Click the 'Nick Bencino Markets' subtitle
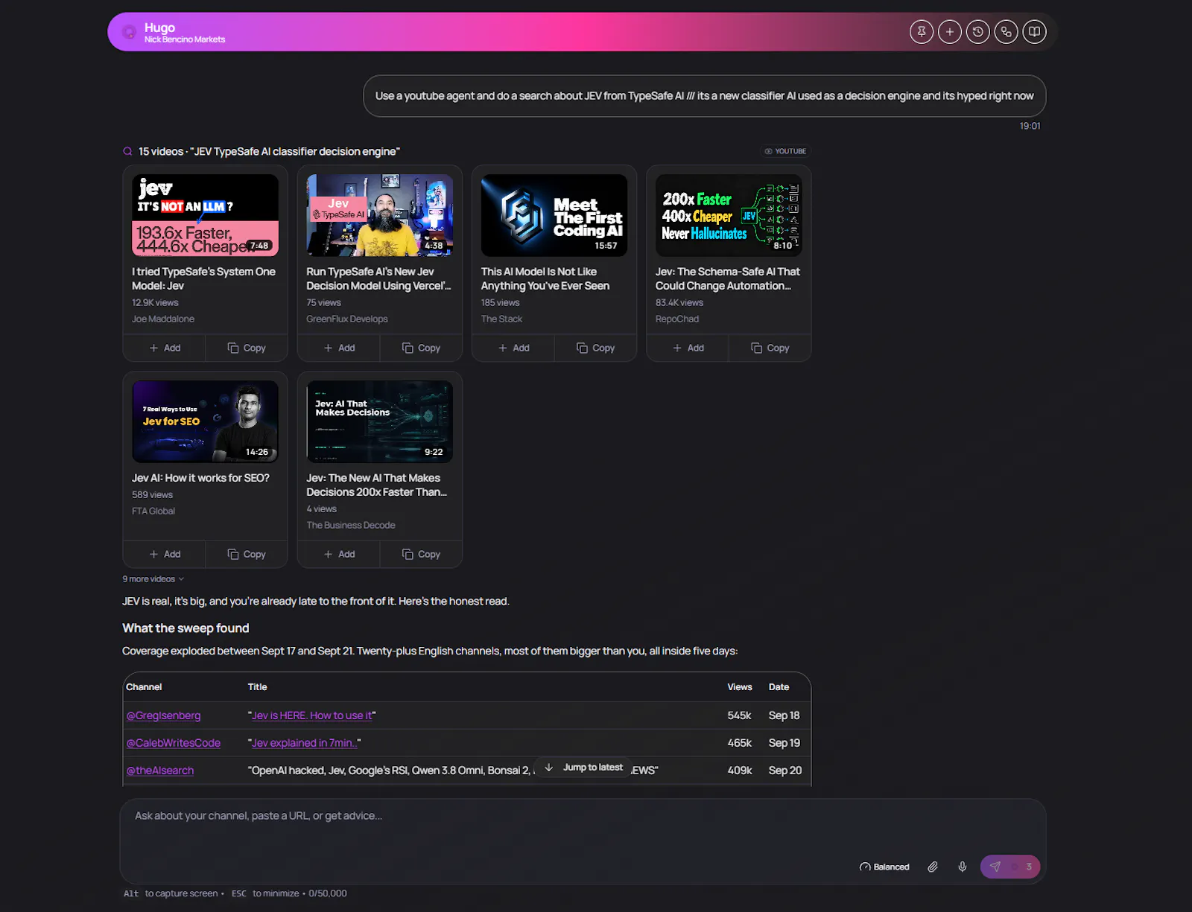Image resolution: width=1192 pixels, height=912 pixels. (x=185, y=39)
